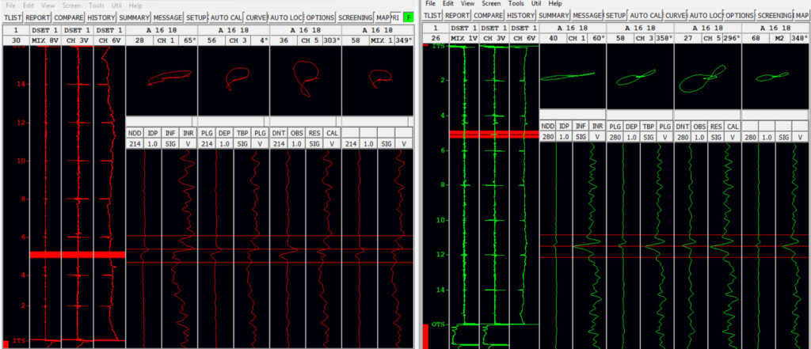Click the 65° rotation angle field
Image resolution: width=811 pixels, height=349 pixels.
(188, 40)
